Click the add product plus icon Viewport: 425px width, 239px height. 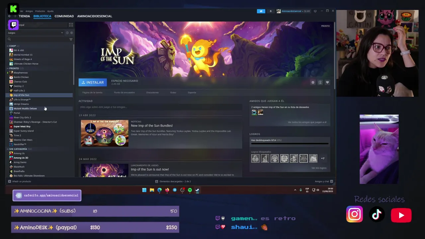pos(9,182)
